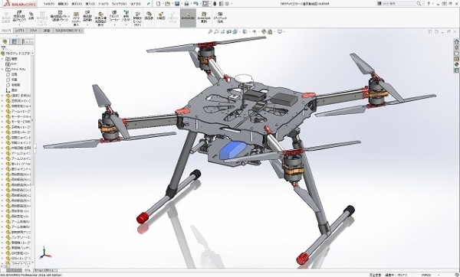
Task: Click the New document icon in quick access toolbar
Action: [x=159, y=4]
